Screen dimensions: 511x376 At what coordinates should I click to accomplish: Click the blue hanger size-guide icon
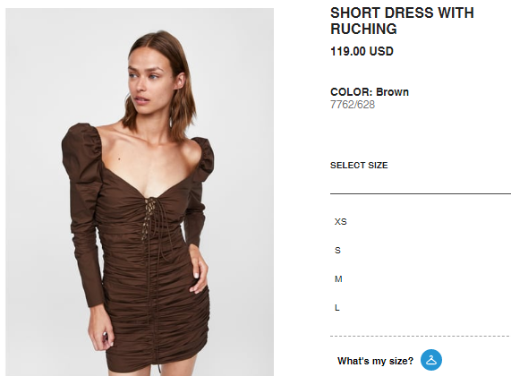coord(431,360)
